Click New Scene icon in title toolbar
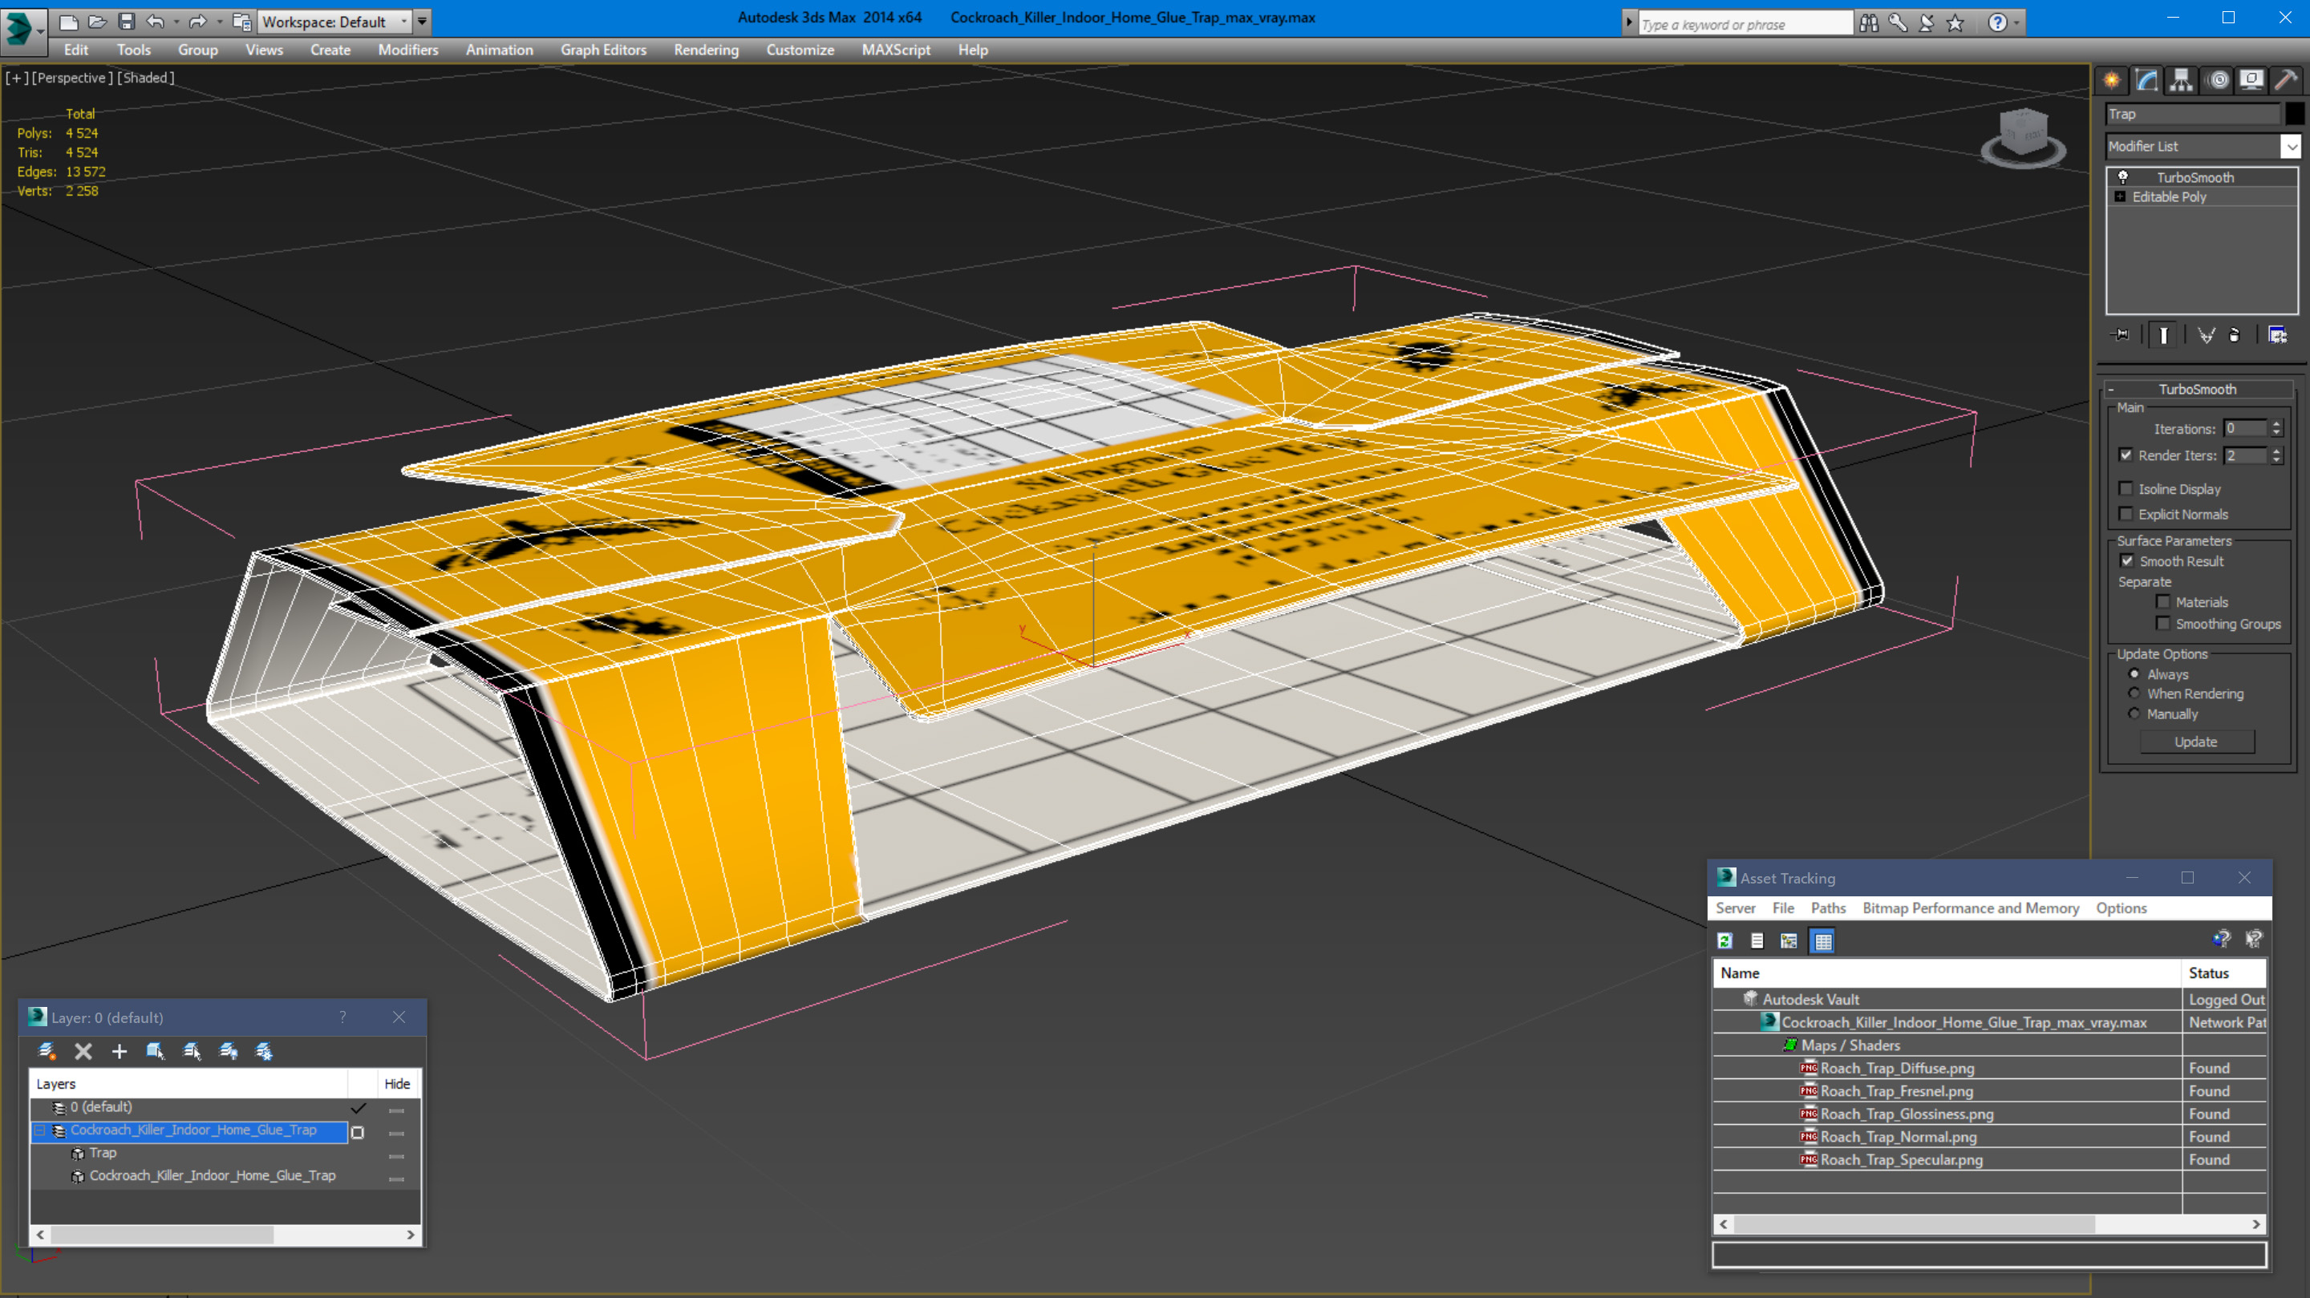Screen dimensions: 2310x1298 tap(68, 21)
